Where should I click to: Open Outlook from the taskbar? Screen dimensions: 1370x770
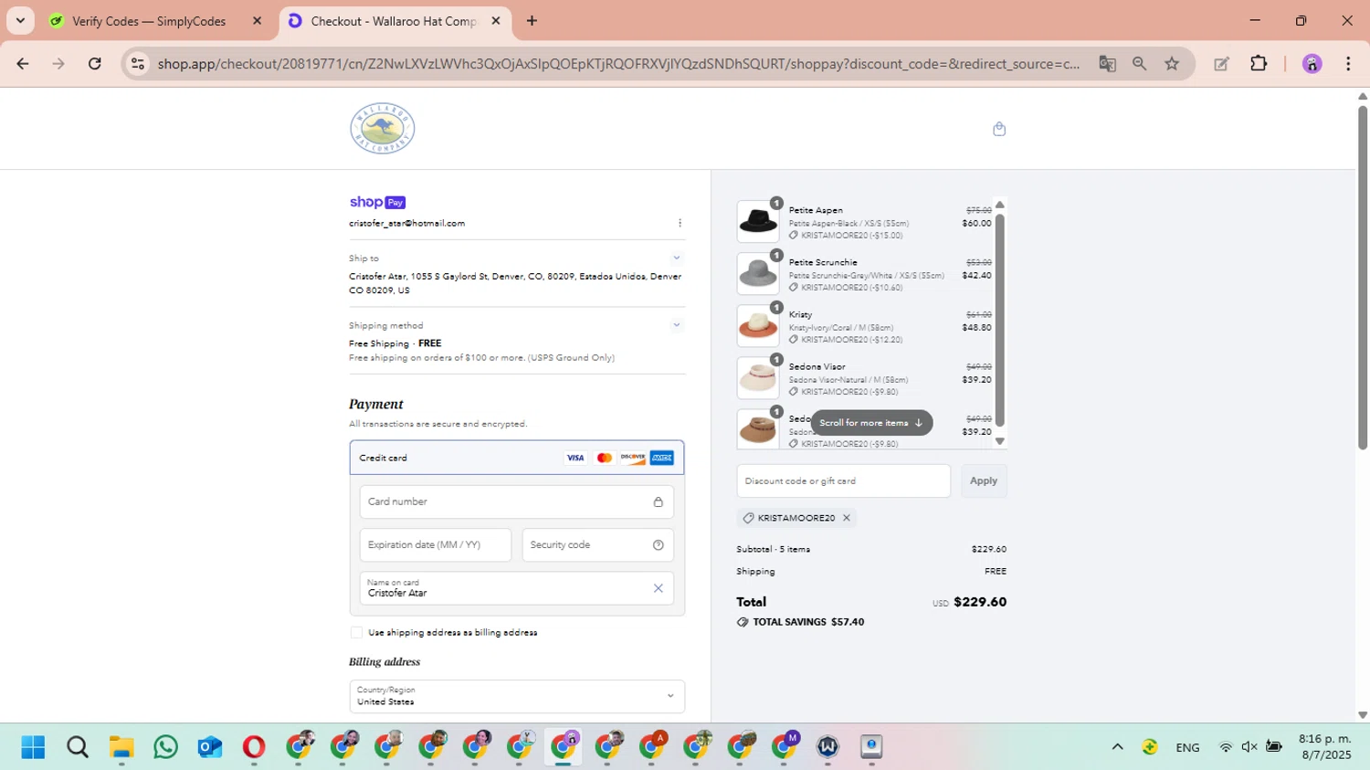[210, 747]
